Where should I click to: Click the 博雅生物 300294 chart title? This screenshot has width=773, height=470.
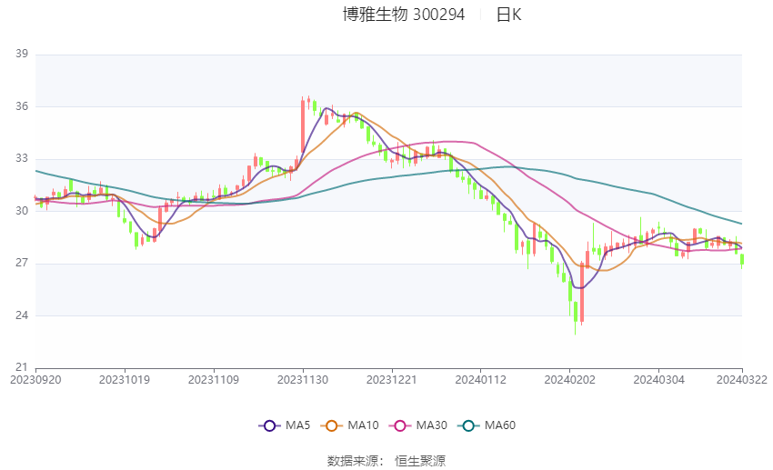[403, 15]
